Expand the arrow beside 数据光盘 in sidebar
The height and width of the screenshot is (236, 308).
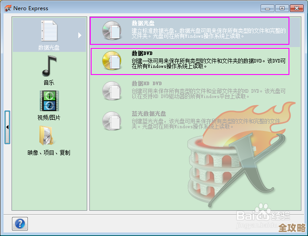(80, 35)
